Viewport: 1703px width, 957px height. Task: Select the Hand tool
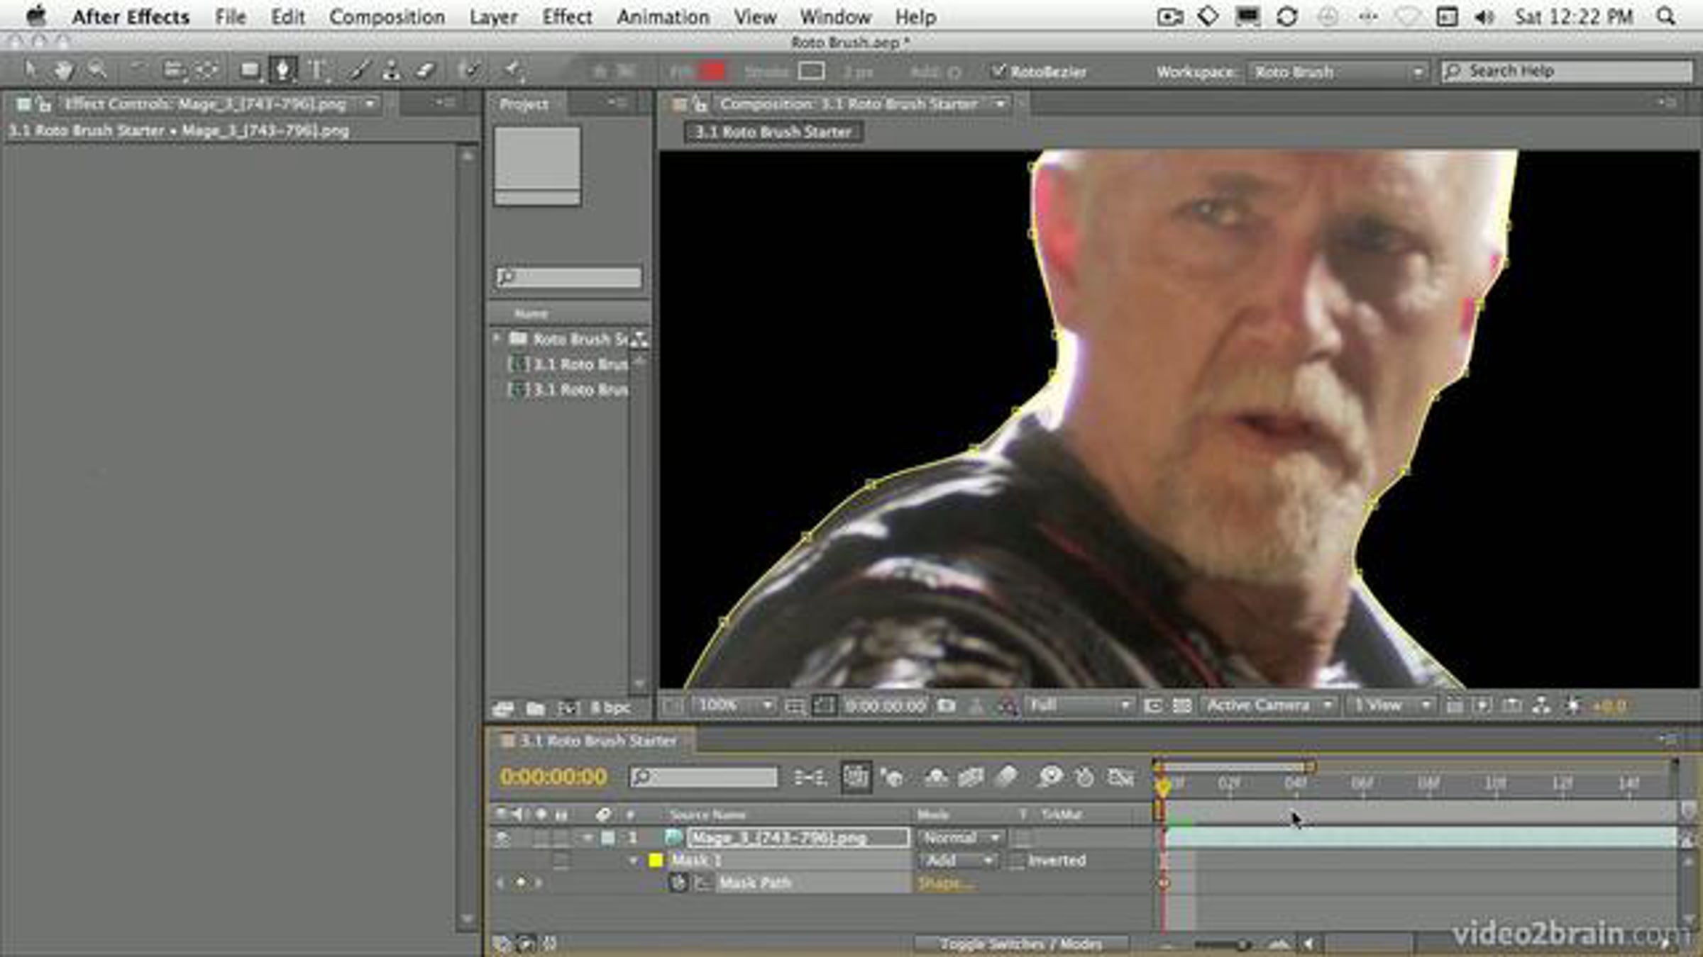[64, 70]
